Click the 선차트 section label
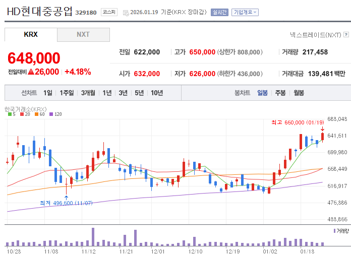 [x=29, y=93]
